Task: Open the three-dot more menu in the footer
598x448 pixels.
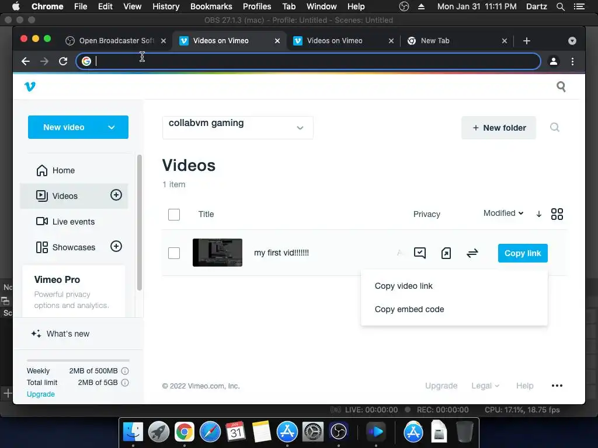Action: [x=557, y=386]
